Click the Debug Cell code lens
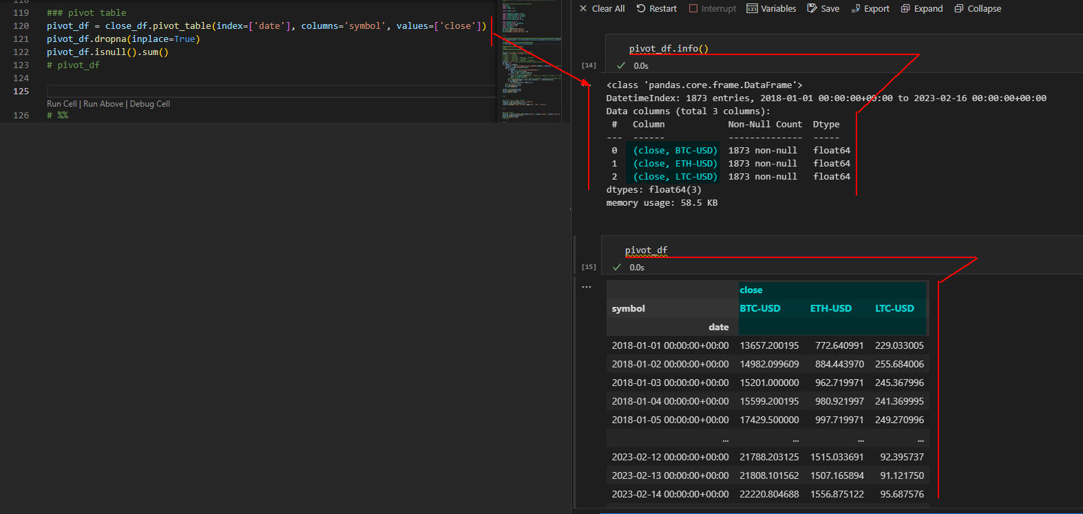This screenshot has height=514, width=1083. (150, 104)
